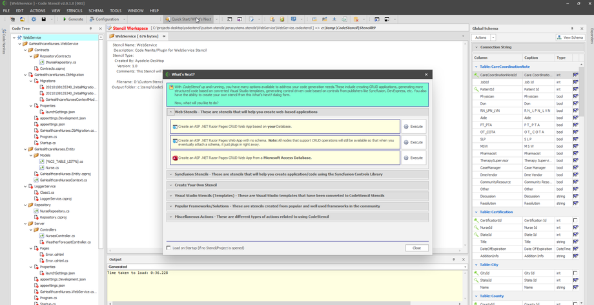Click the Microsoft Access Database stencil icon
Viewport: 594px width, 305px height.
click(175, 158)
